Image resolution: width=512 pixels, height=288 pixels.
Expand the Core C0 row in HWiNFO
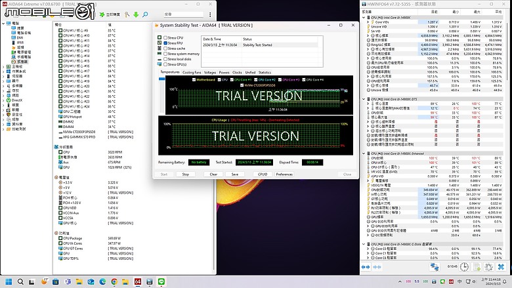click(368, 249)
